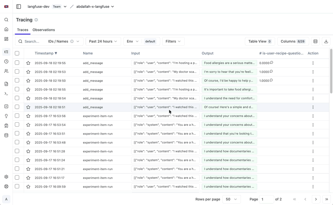Open the Sessions clock sidebar icon

coord(6,62)
